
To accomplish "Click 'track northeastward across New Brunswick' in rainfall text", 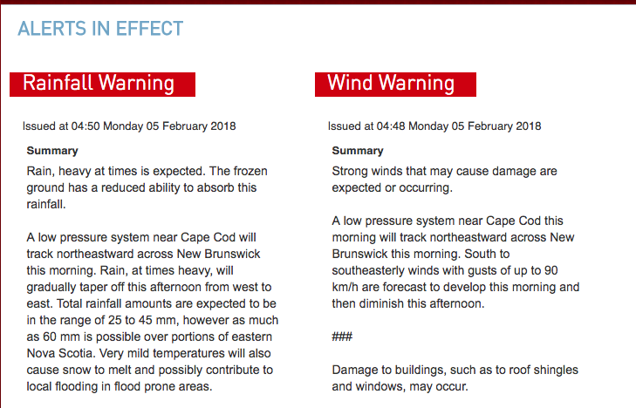I will [x=134, y=254].
